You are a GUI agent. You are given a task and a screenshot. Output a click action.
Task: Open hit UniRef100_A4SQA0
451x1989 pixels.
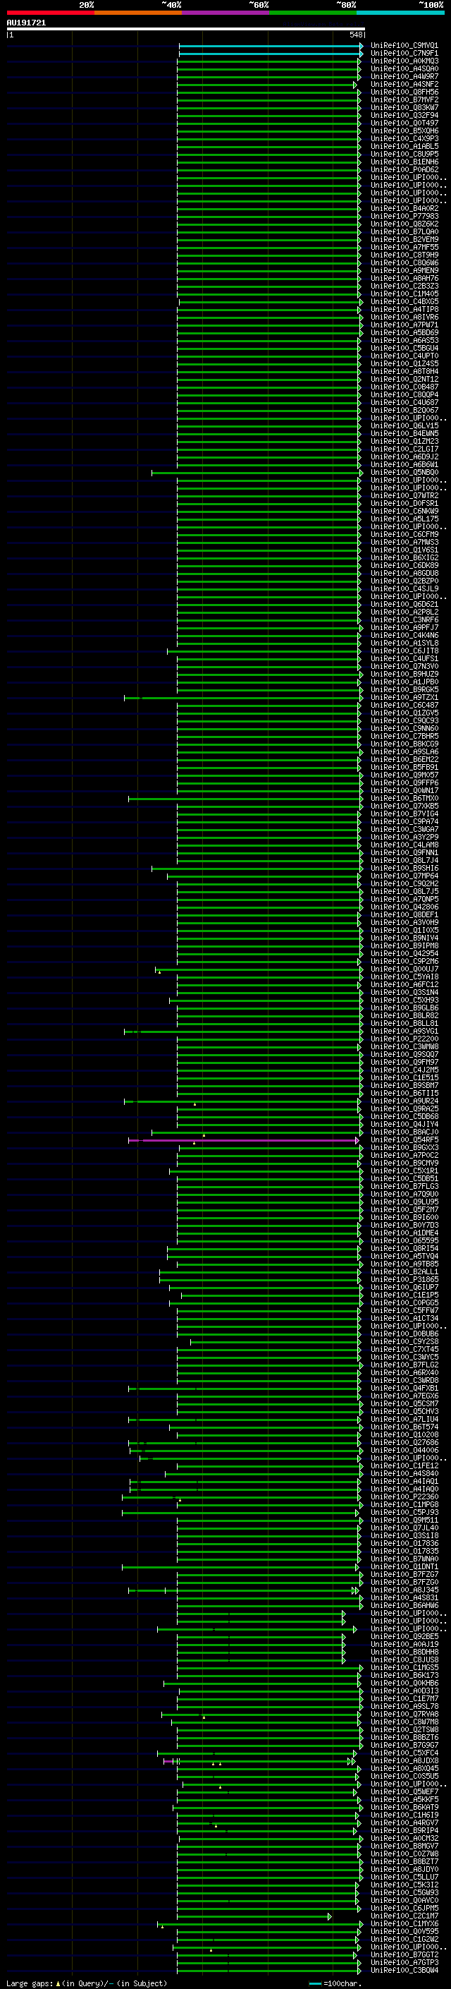point(404,68)
